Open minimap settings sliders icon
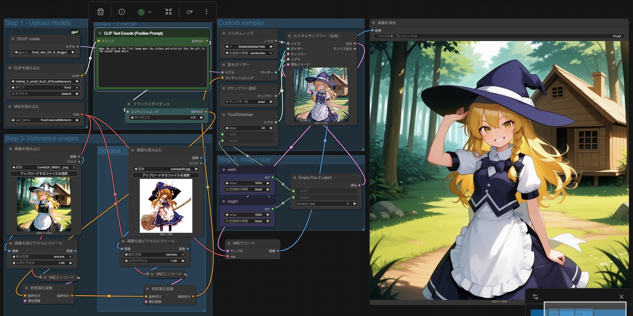The image size is (633, 316). pyautogui.click(x=536, y=297)
